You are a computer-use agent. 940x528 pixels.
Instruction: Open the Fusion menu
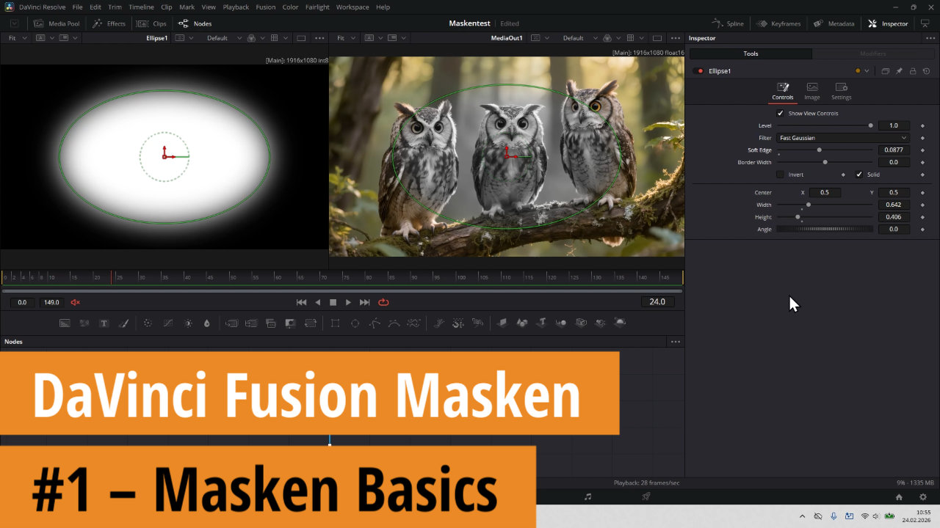[x=265, y=7]
